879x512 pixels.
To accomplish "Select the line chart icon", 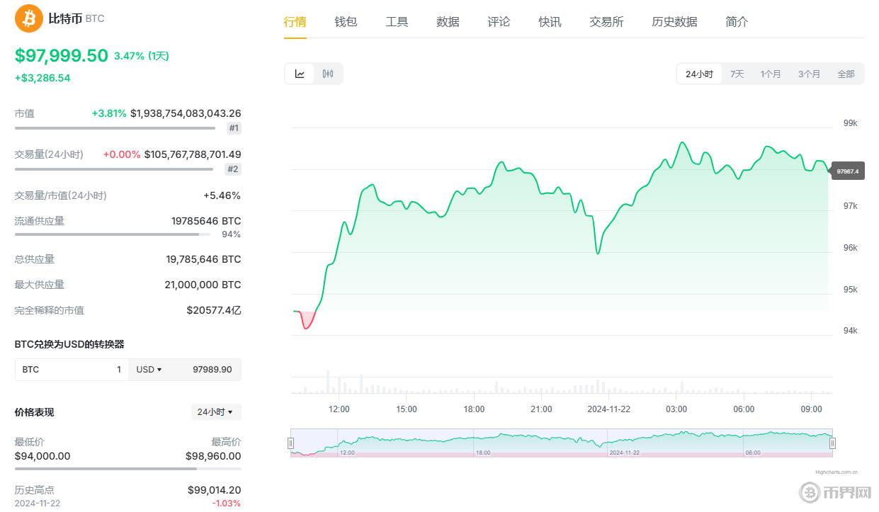I will pyautogui.click(x=299, y=73).
